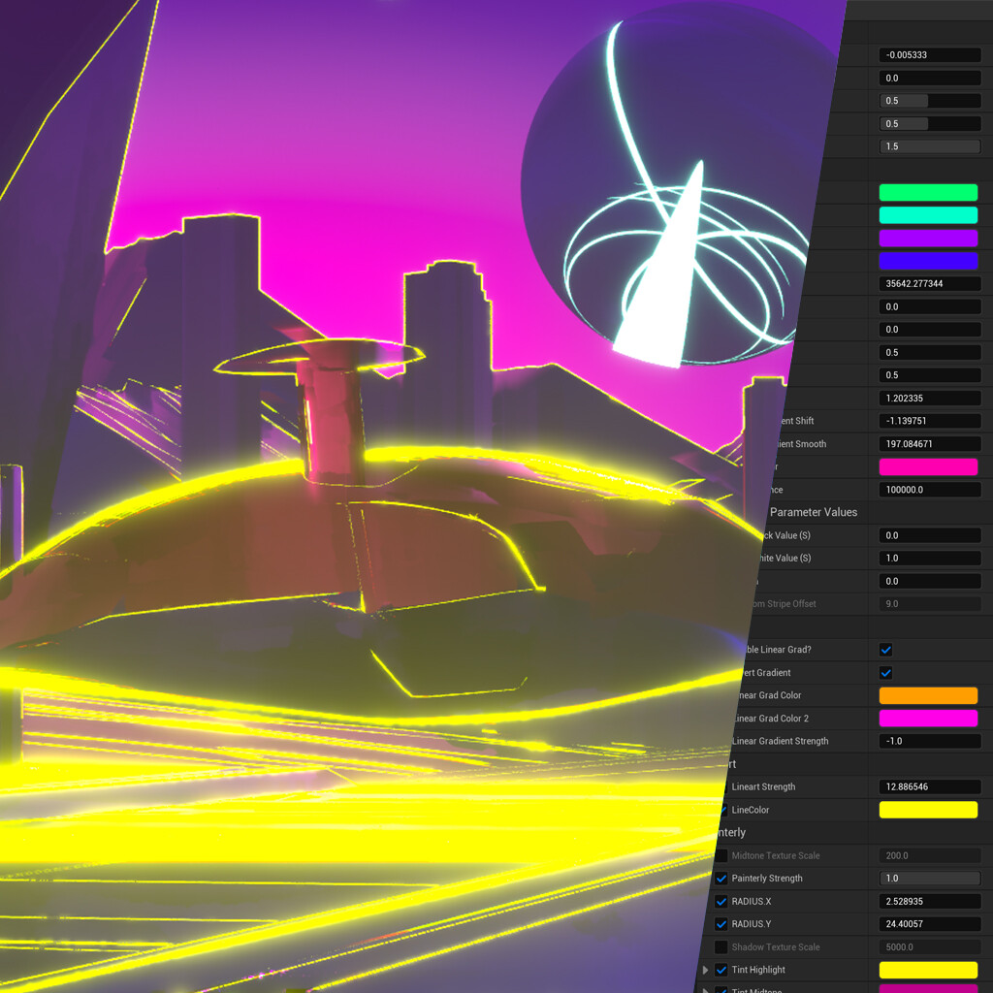Uncheck the RADIUS.X parameter override
Screen dimensions: 993x993
point(721,901)
